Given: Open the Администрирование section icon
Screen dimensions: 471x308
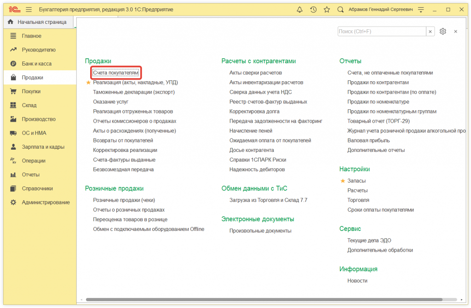Looking at the screenshot, I should [x=13, y=202].
